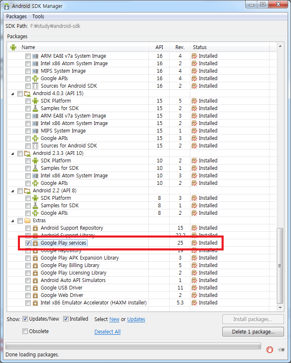Click the SDK Path value F:\study\android-sdk
Viewport: 291px width, 363px height.
tap(55, 26)
